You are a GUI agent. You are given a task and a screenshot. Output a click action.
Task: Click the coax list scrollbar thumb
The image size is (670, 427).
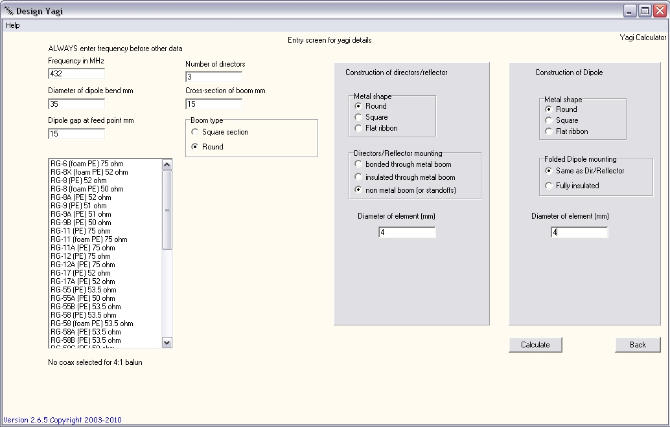(x=167, y=210)
